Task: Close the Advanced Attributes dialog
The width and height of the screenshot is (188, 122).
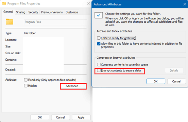Action: (x=185, y=4)
